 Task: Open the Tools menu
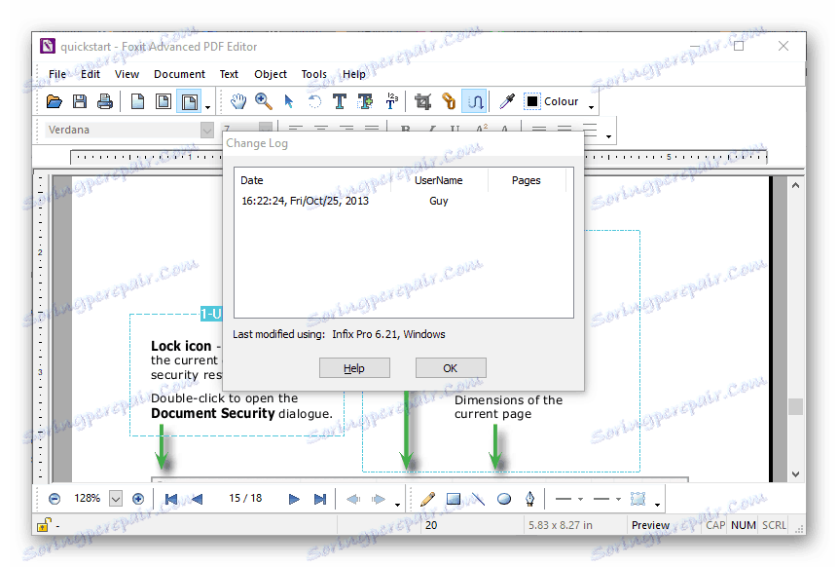[x=313, y=74]
